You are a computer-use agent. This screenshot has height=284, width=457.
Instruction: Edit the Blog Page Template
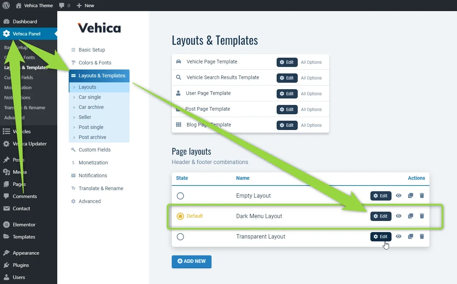[287, 125]
